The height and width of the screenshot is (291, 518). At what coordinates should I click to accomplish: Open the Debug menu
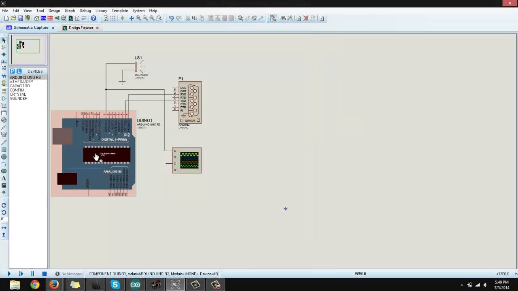point(85,11)
